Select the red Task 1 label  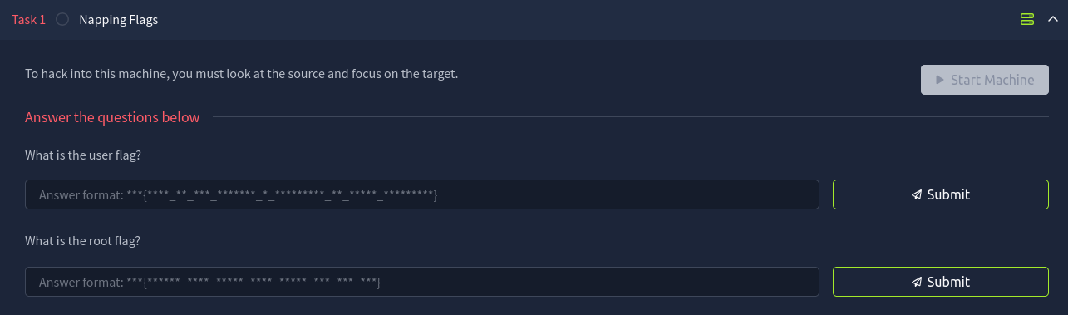pyautogui.click(x=29, y=19)
